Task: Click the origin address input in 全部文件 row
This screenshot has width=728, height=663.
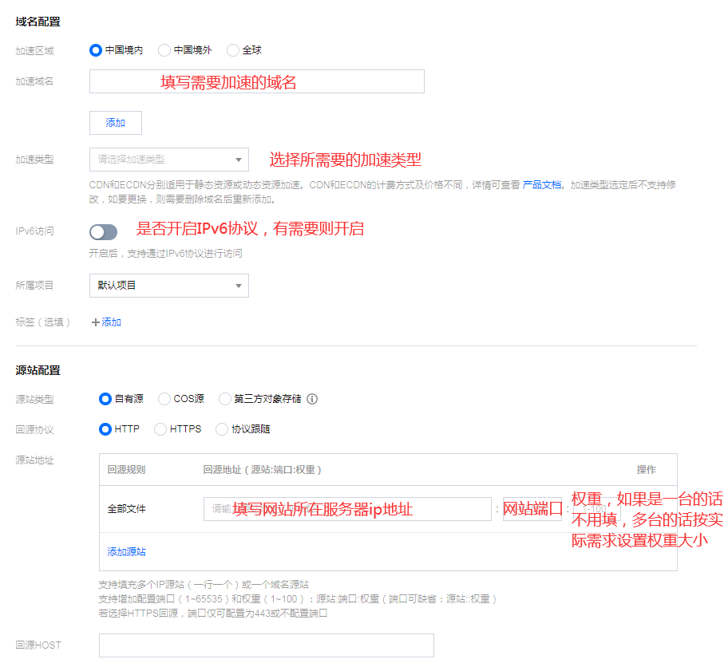Action: (347, 509)
